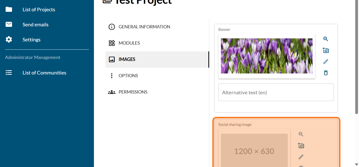
Task: Open the General Information tab
Action: coord(144,27)
